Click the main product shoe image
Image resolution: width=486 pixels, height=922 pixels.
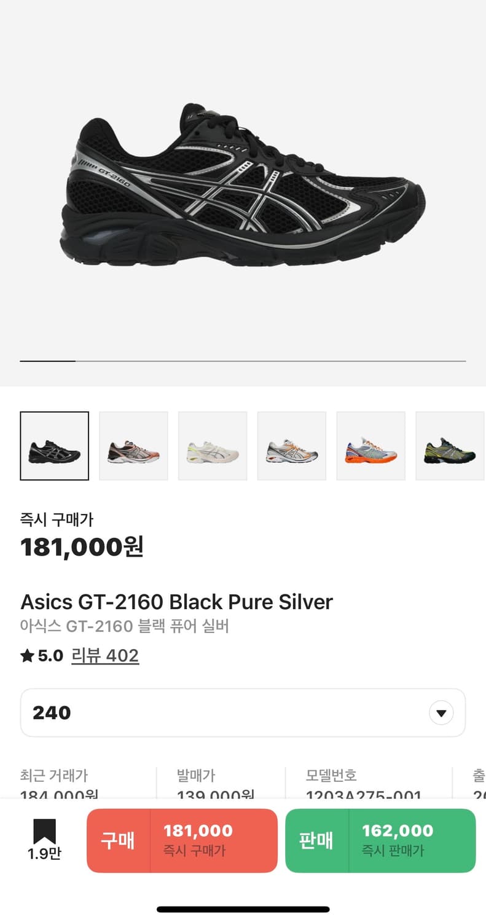[x=243, y=186]
